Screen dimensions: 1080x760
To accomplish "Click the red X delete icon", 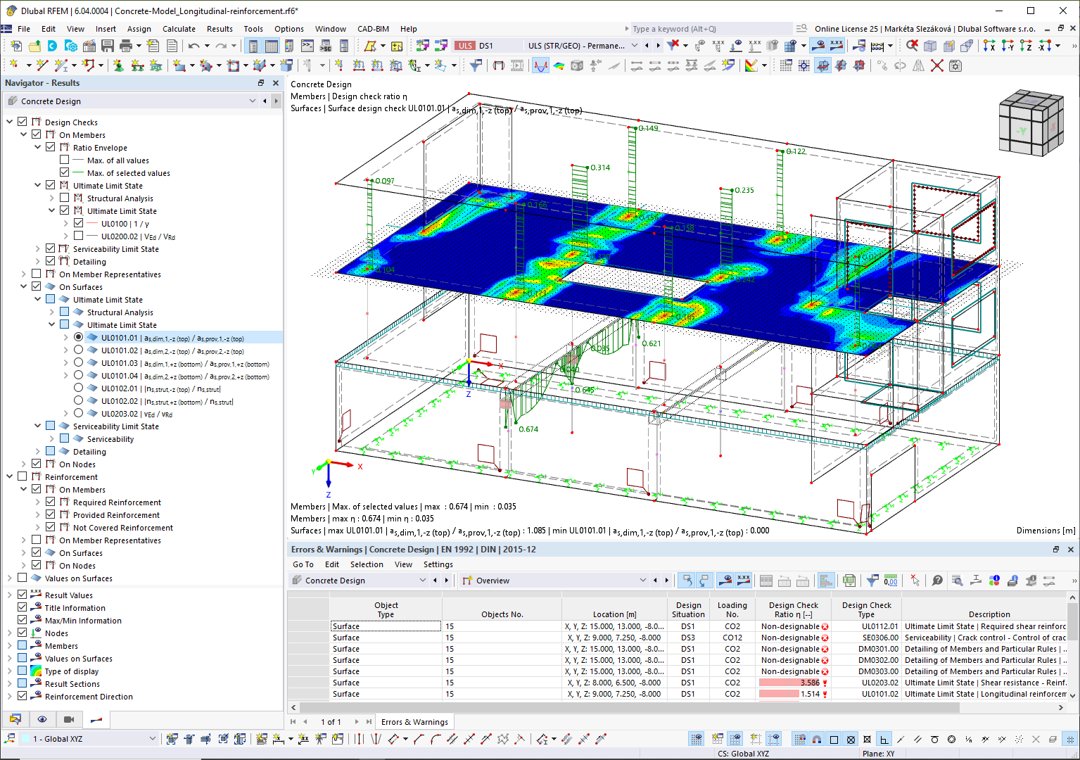I will [937, 65].
